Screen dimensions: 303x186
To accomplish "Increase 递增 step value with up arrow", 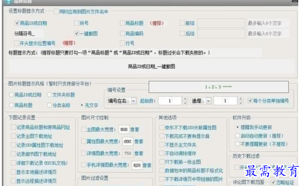I will click(241, 99).
